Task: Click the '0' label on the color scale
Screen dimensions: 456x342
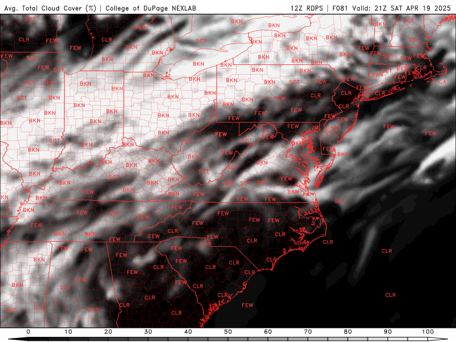Action: pos(28,332)
